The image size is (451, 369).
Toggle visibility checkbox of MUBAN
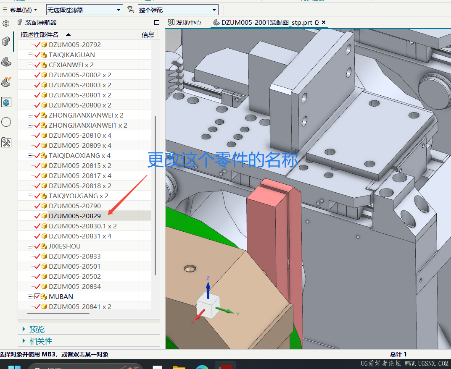[37, 296]
